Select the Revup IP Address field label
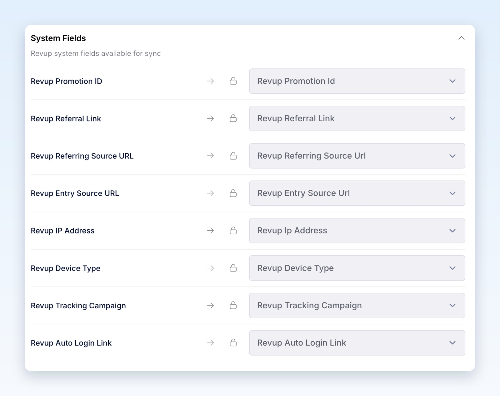 62,231
